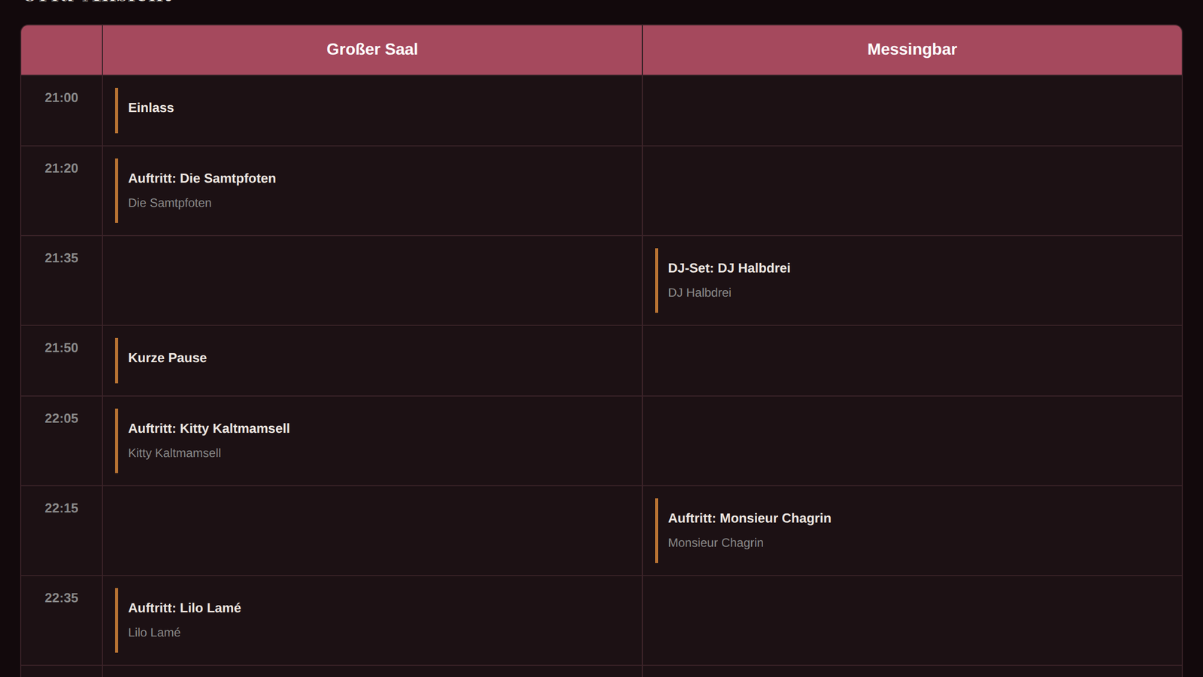Select the 21:50 time slot label
The image size is (1203, 677).
tap(62, 348)
